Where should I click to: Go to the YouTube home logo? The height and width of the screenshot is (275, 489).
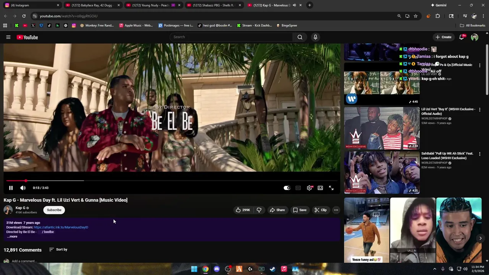coord(27,37)
